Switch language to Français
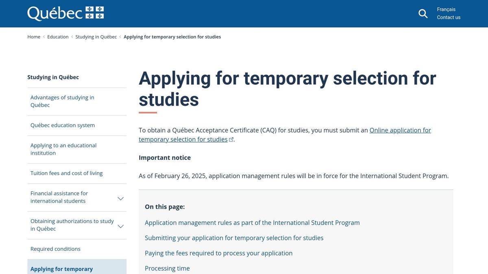Screen dimensions: 488x274 point(446,9)
